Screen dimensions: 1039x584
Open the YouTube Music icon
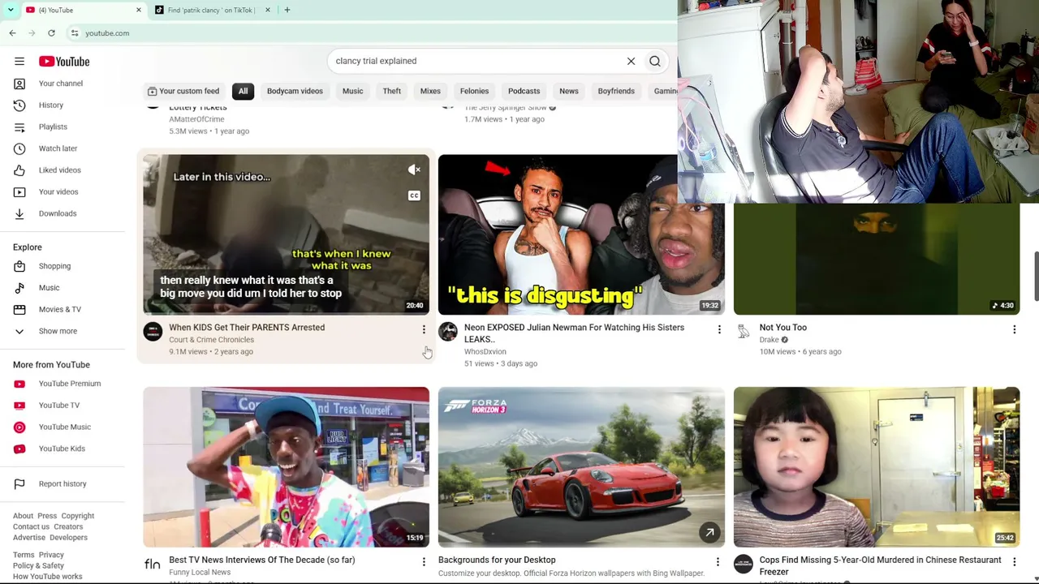click(x=19, y=427)
